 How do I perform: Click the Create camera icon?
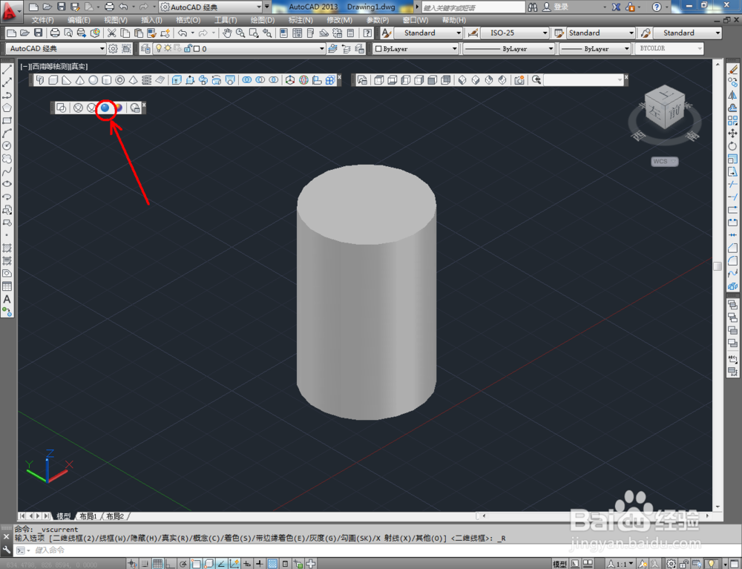click(519, 80)
